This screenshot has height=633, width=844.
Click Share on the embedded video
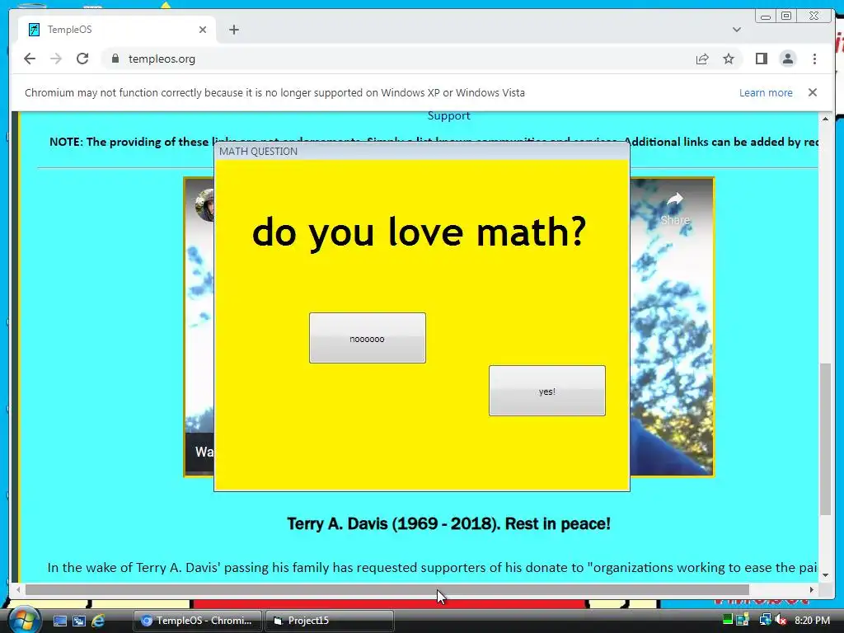[675, 209]
